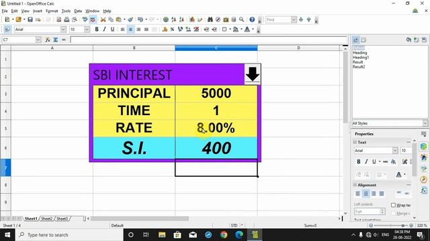Open Chrome from the Windows taskbar

click(224, 235)
